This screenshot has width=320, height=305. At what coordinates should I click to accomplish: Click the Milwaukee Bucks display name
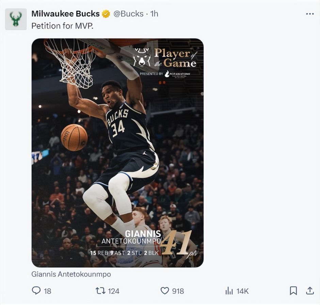click(65, 14)
